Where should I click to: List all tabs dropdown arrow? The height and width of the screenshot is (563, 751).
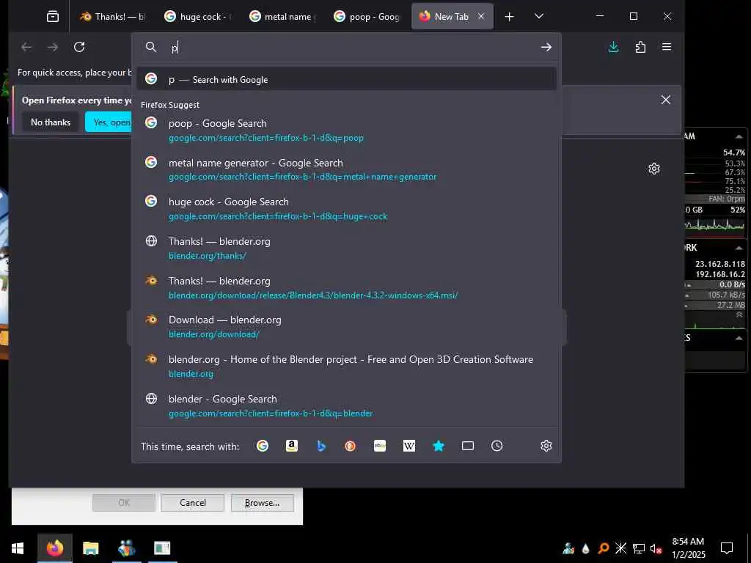[x=539, y=16]
